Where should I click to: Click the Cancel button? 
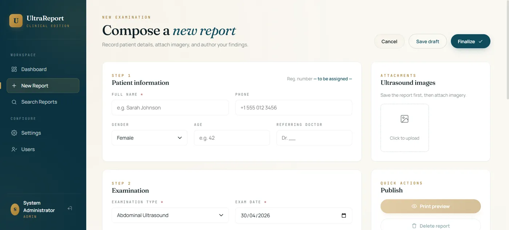click(389, 41)
